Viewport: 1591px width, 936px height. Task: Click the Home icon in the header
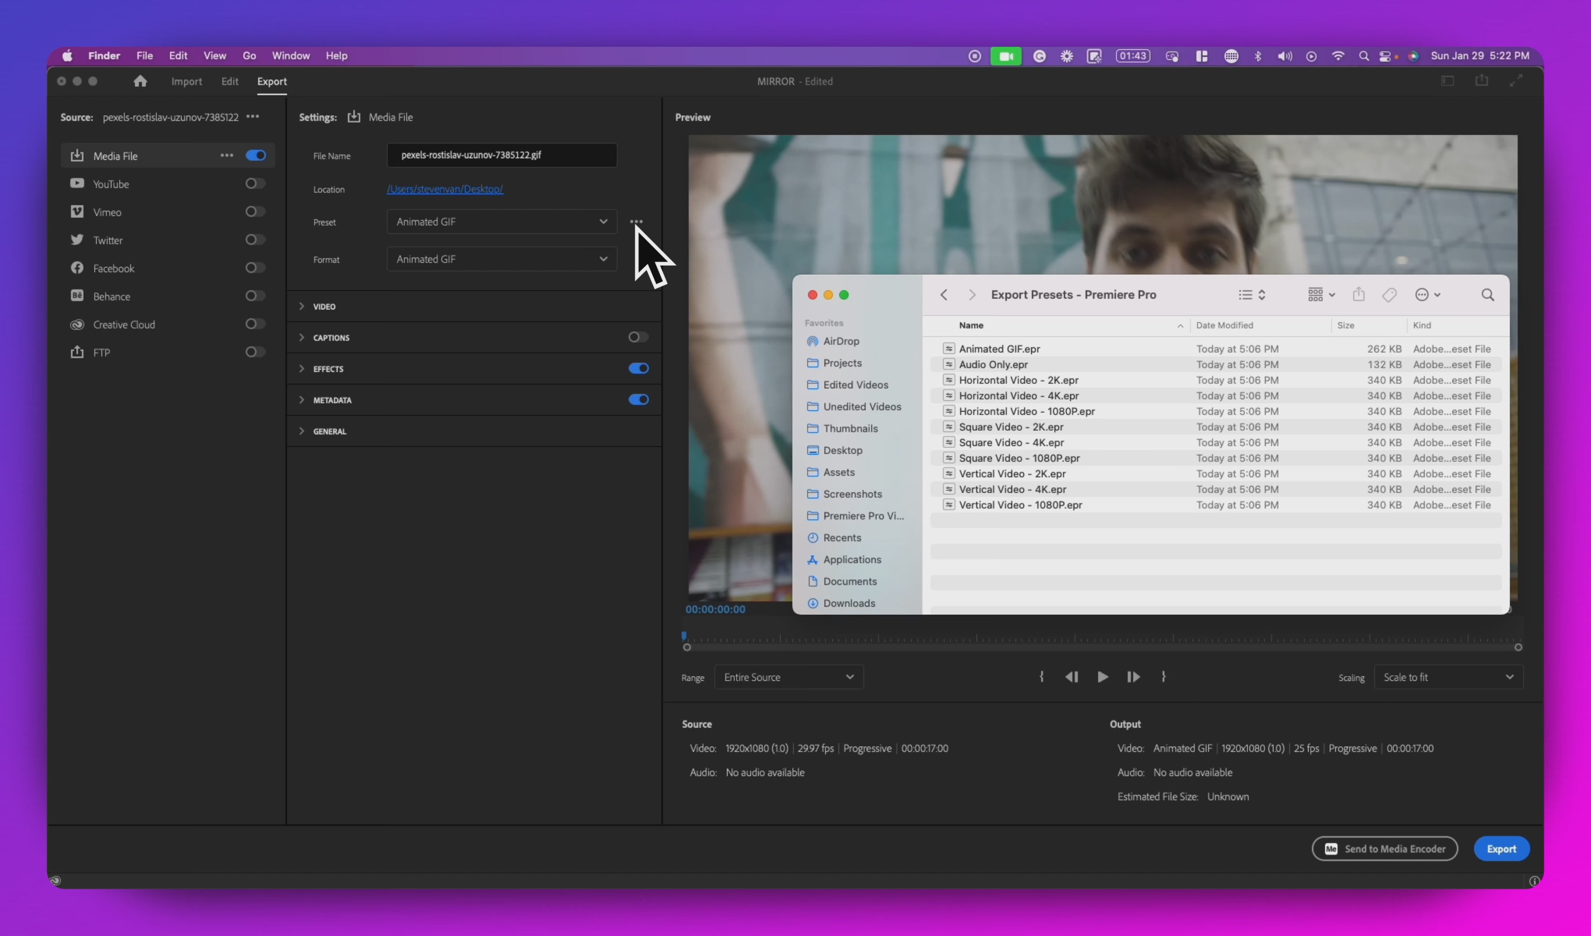[x=140, y=81]
